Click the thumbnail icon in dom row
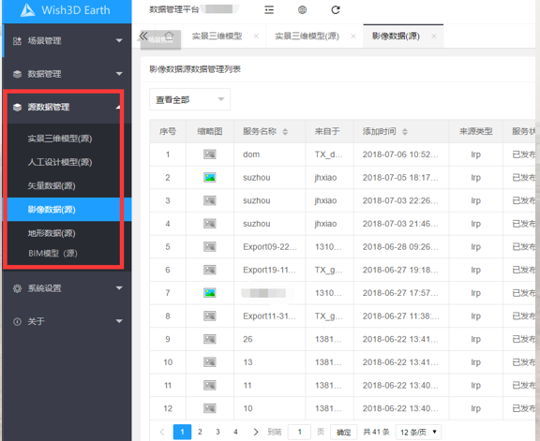This screenshot has width=540, height=441. pos(210,154)
